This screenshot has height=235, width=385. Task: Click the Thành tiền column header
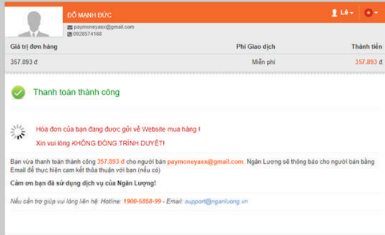tap(367, 47)
